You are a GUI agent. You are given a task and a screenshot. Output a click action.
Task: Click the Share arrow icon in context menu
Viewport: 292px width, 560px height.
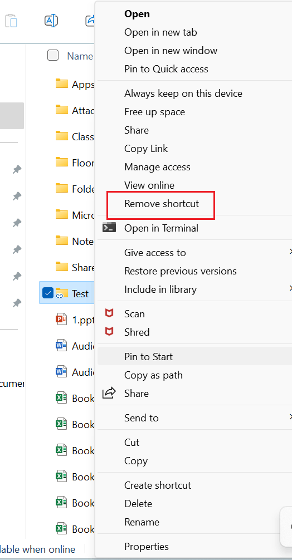coord(109,393)
